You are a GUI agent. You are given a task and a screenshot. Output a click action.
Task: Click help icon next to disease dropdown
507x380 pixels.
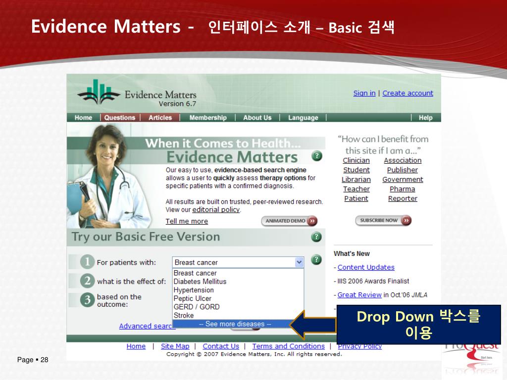coord(316,259)
